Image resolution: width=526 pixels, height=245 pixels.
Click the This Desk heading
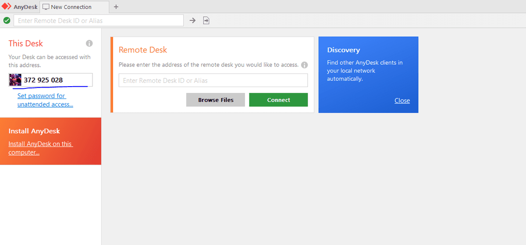(x=26, y=43)
